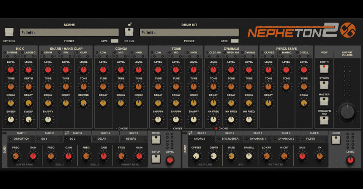Screen dimensions: 363x189
Task: Select the BUS1 Slot 1 tab
Action: click(21, 133)
